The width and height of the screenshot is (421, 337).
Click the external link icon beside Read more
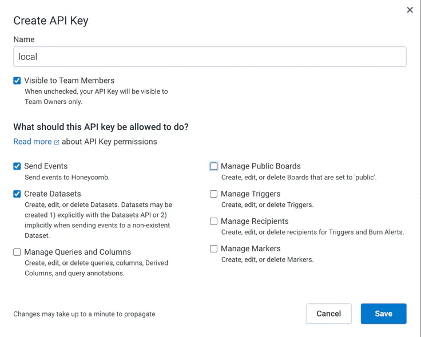57,142
